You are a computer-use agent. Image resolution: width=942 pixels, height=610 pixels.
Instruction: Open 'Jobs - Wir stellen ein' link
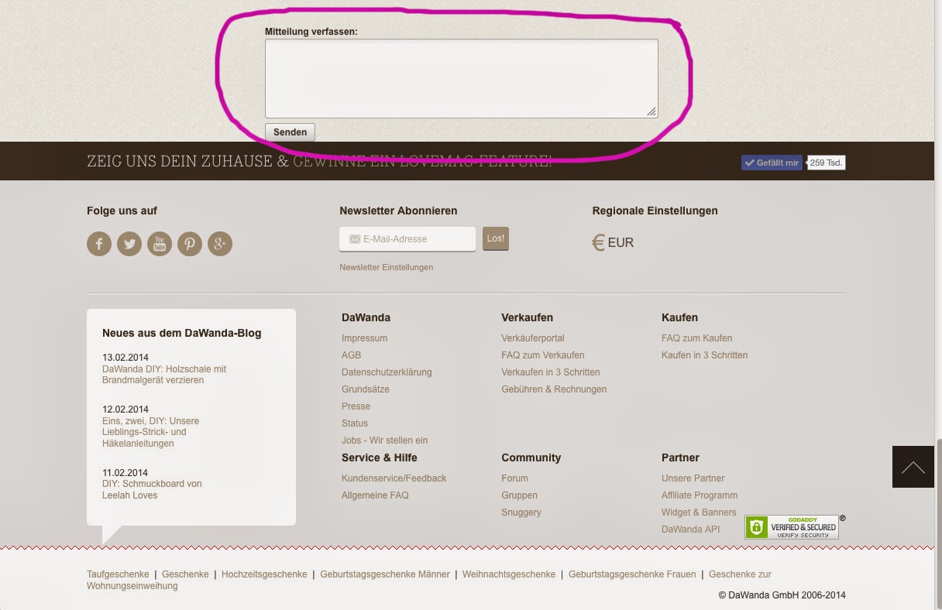coord(384,440)
